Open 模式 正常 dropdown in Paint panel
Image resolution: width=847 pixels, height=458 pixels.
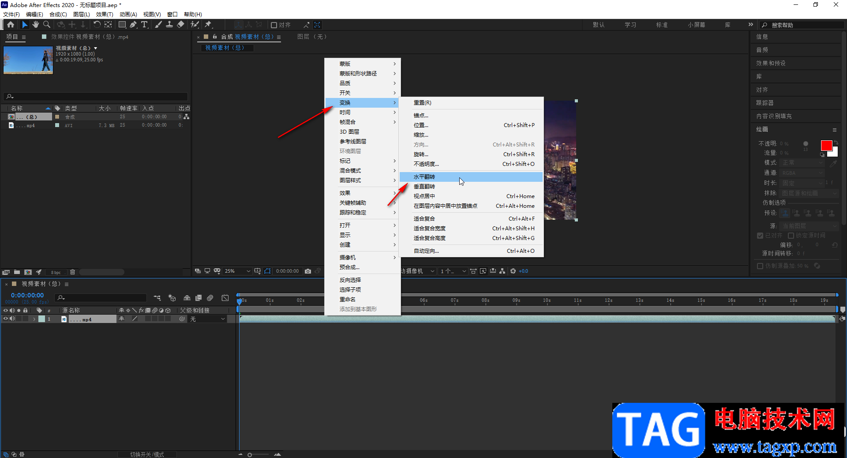tap(802, 163)
